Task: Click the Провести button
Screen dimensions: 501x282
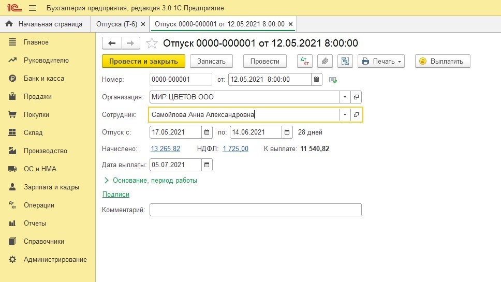Action: [x=264, y=62]
